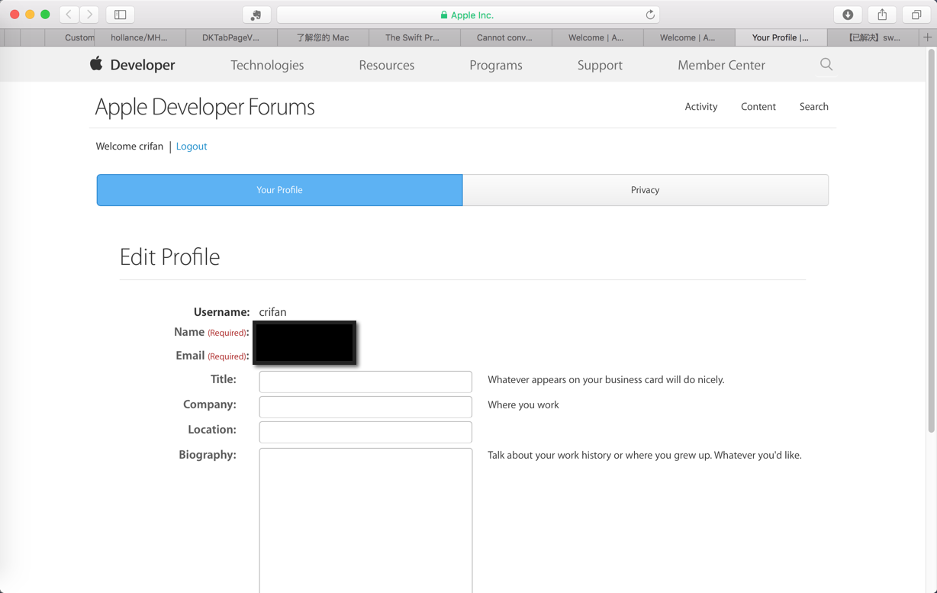The height and width of the screenshot is (593, 937).
Task: Click the green lock in address bar
Action: point(443,15)
